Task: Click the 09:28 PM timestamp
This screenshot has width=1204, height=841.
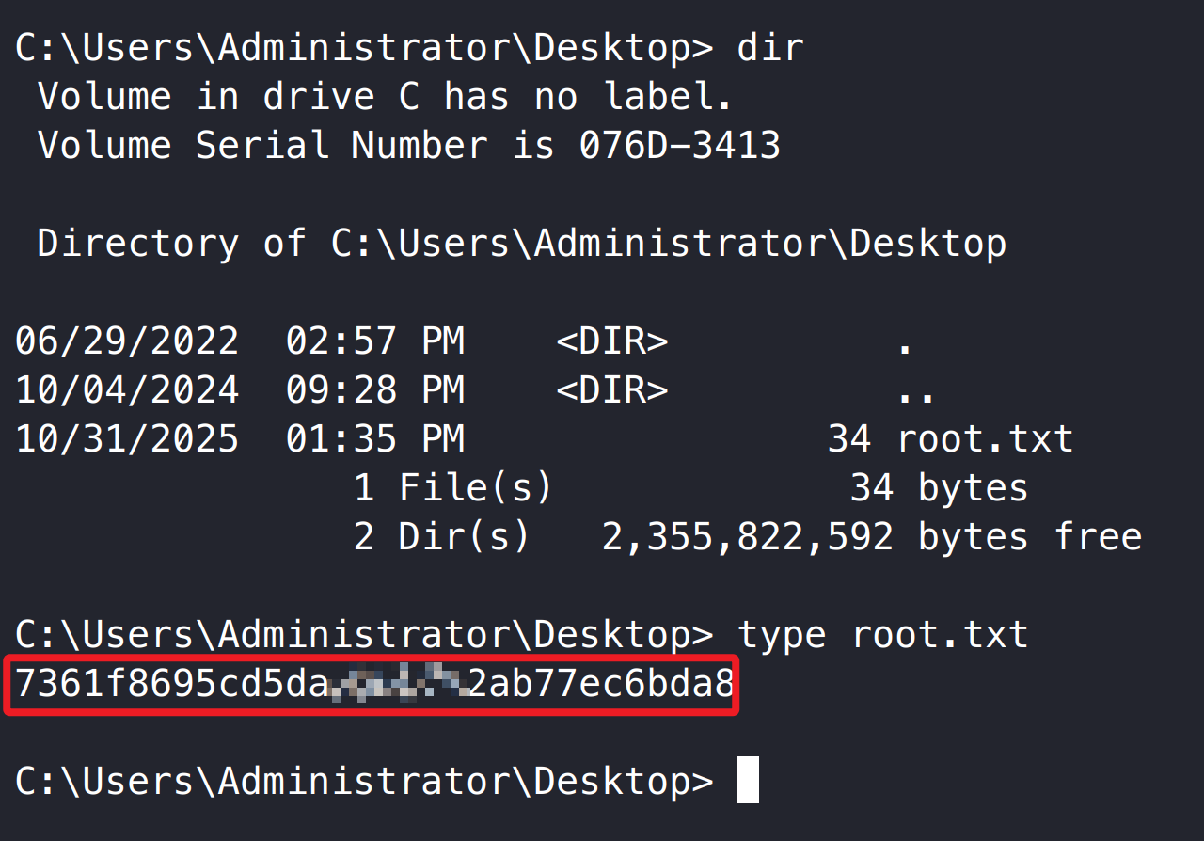Action: click(375, 389)
